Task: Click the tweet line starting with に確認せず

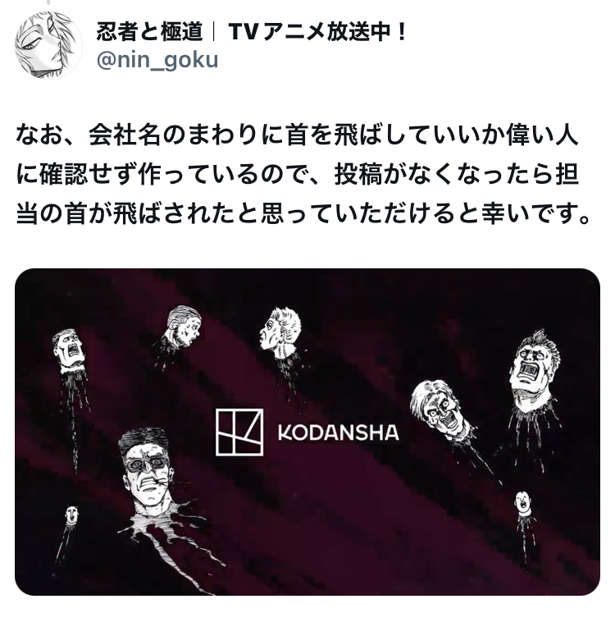Action: (297, 174)
